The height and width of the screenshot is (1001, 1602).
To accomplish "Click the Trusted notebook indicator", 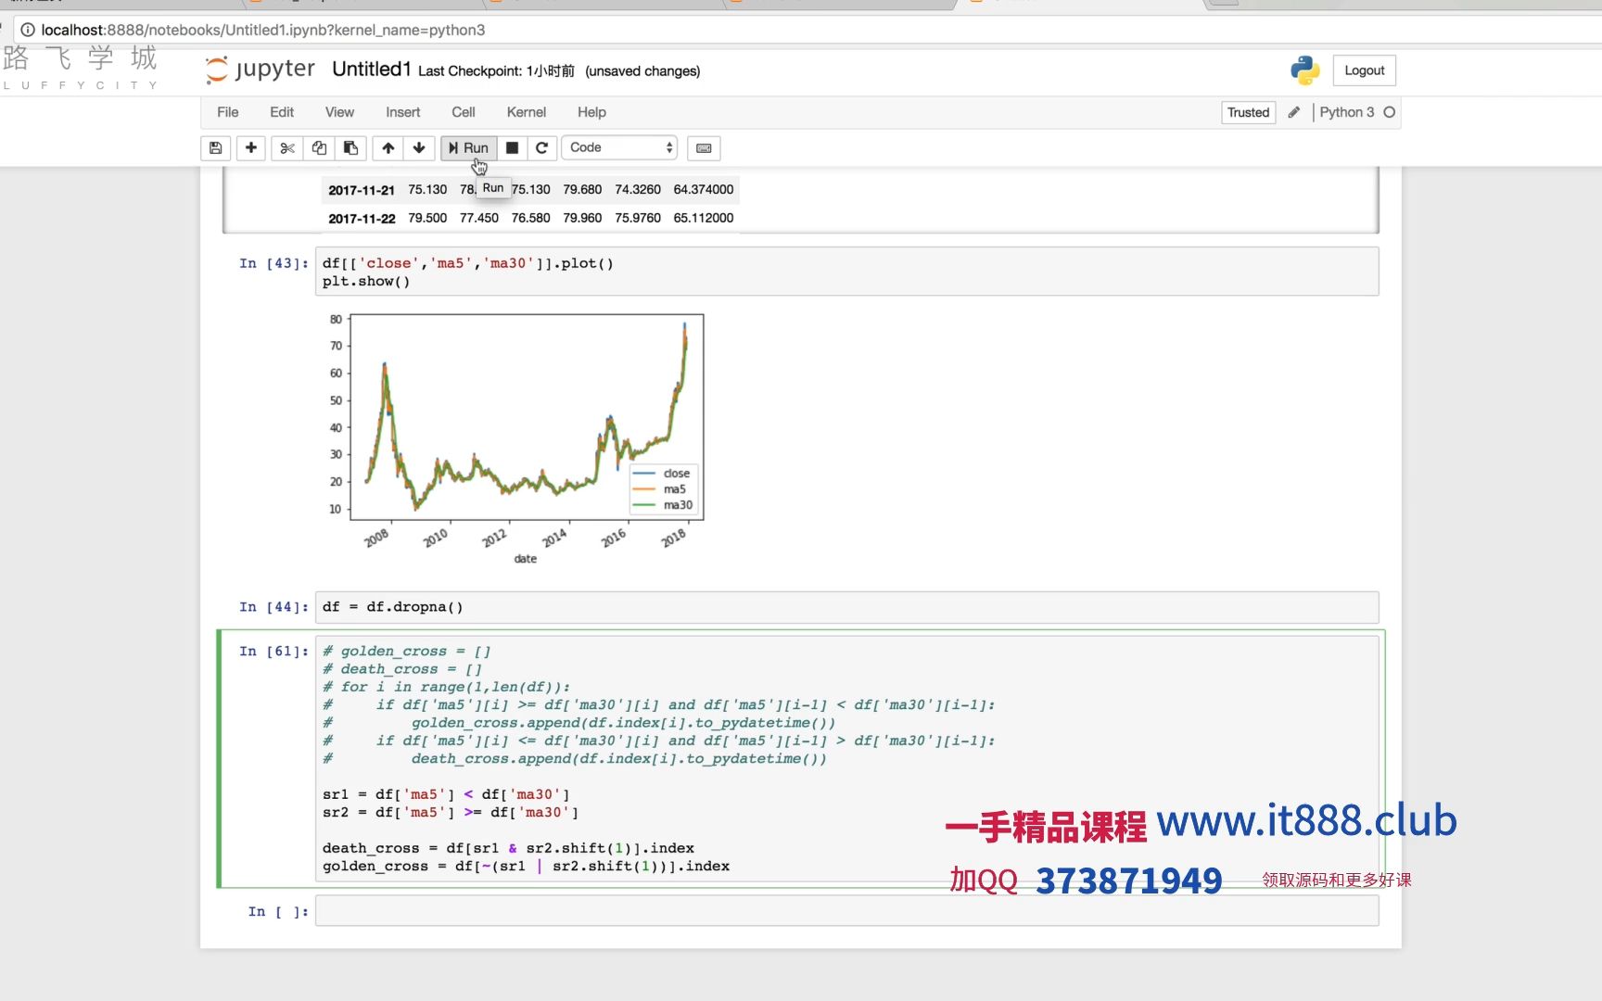I will tap(1248, 112).
